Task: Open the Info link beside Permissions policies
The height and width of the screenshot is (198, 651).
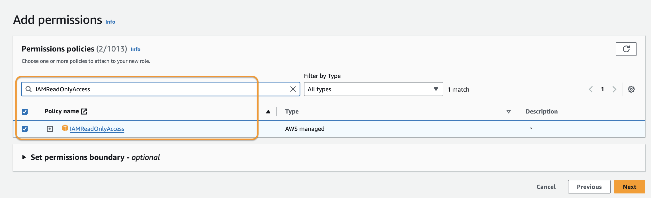Action: [135, 49]
